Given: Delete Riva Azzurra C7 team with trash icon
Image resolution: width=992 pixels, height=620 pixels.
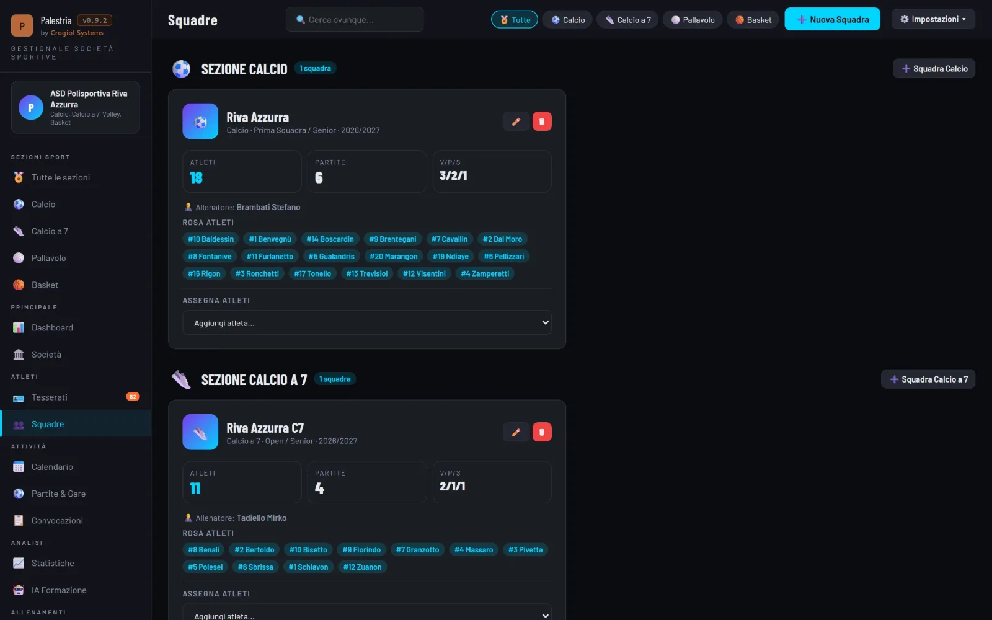Looking at the screenshot, I should pos(542,432).
